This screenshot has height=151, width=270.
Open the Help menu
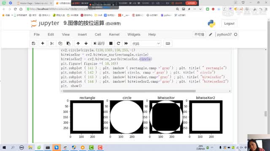[x=152, y=34]
